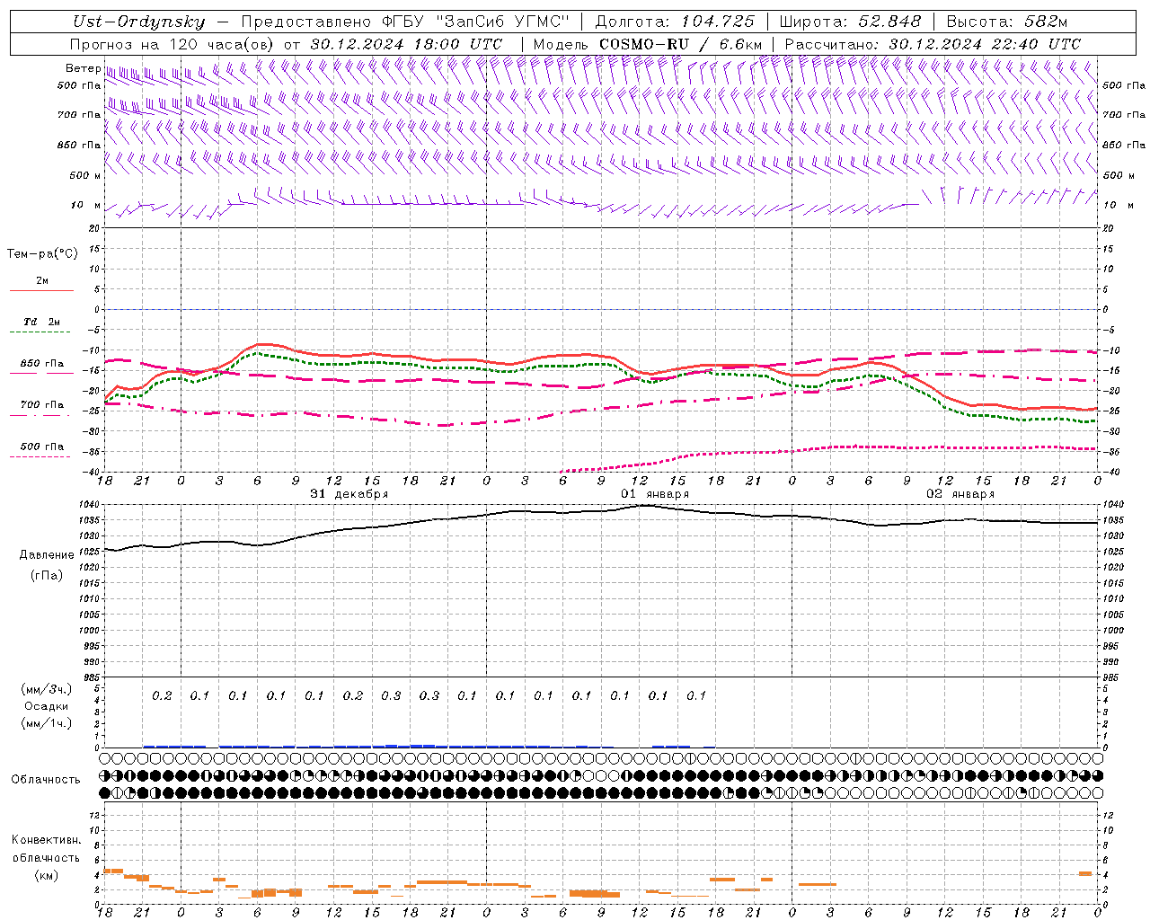The image size is (1150, 920).
Task: Click the (мм/3ч.) precipitation unit label
Action: (x=47, y=689)
